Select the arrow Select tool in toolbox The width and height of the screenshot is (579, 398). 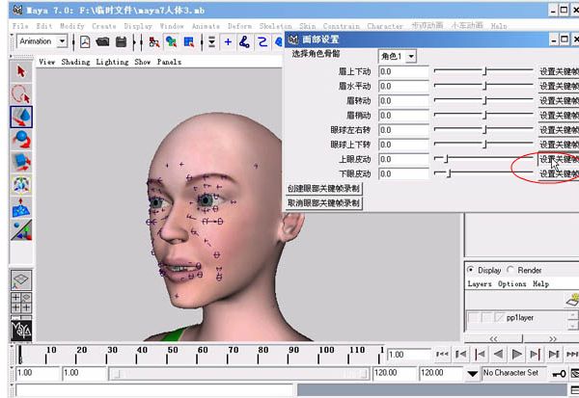pyautogui.click(x=21, y=71)
